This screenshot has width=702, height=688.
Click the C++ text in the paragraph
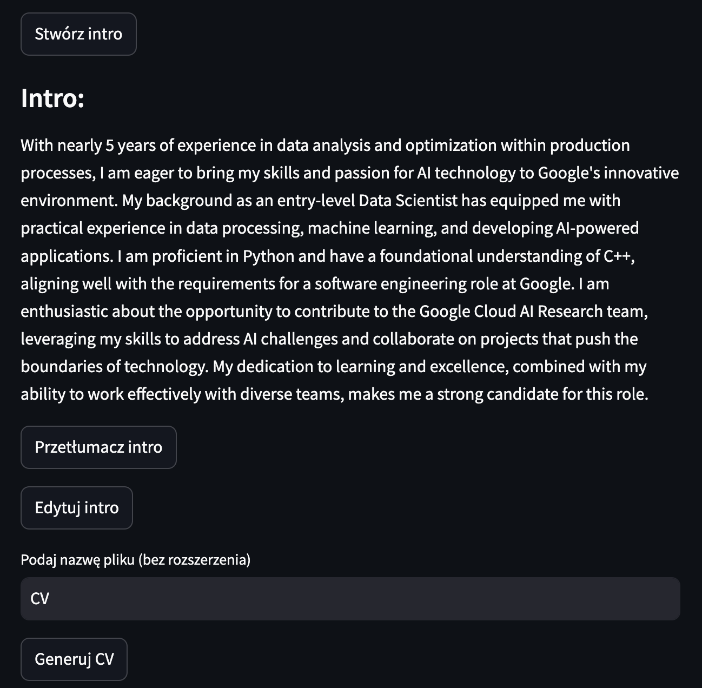[x=617, y=256]
